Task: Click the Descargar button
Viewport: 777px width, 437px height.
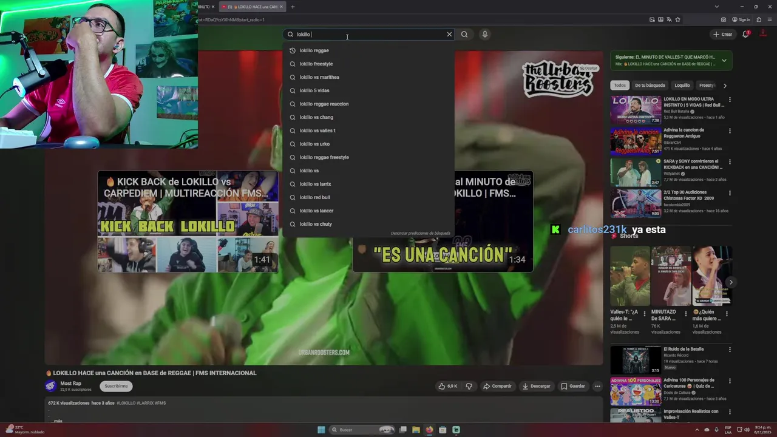Action: (x=536, y=386)
